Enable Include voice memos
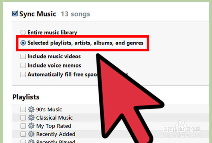Viewport: 212px width, 143px height. coord(23,65)
